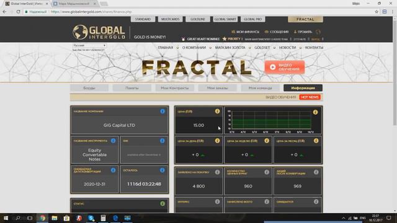Image resolution: width=397 pixels, height=223 pixels.
Task: Expand the Главная menu arrow
Action: pos(177,48)
